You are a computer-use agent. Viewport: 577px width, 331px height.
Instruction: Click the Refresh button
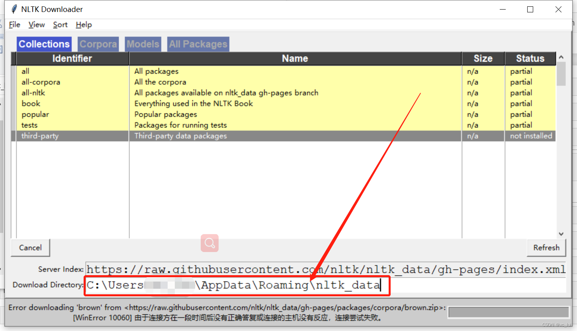(546, 248)
